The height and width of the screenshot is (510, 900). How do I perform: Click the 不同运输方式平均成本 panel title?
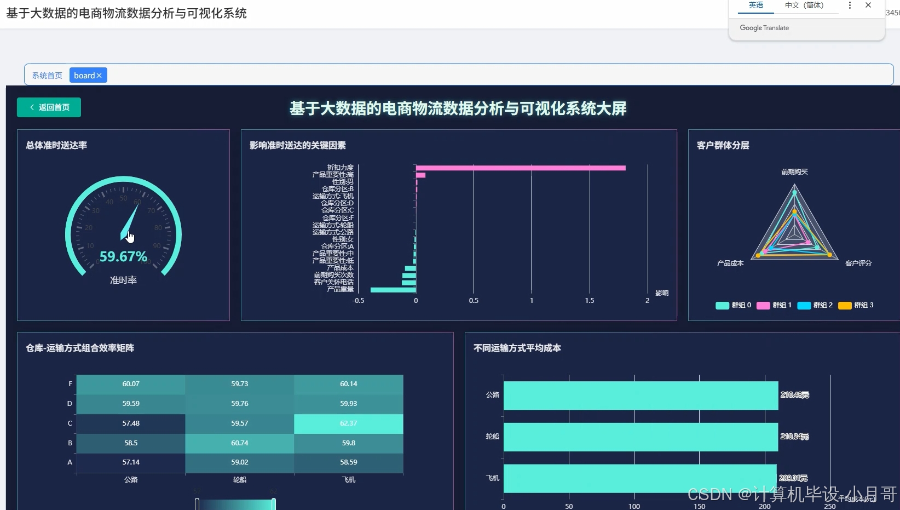(517, 348)
